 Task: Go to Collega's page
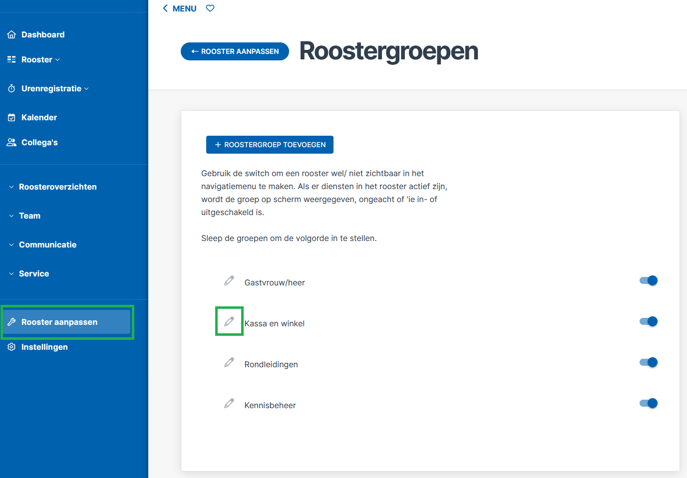coord(39,142)
